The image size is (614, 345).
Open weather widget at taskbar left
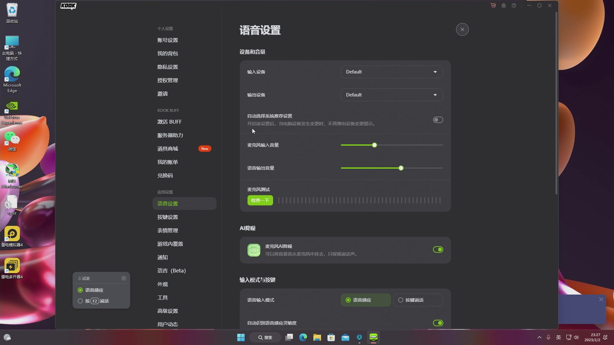coord(7,337)
